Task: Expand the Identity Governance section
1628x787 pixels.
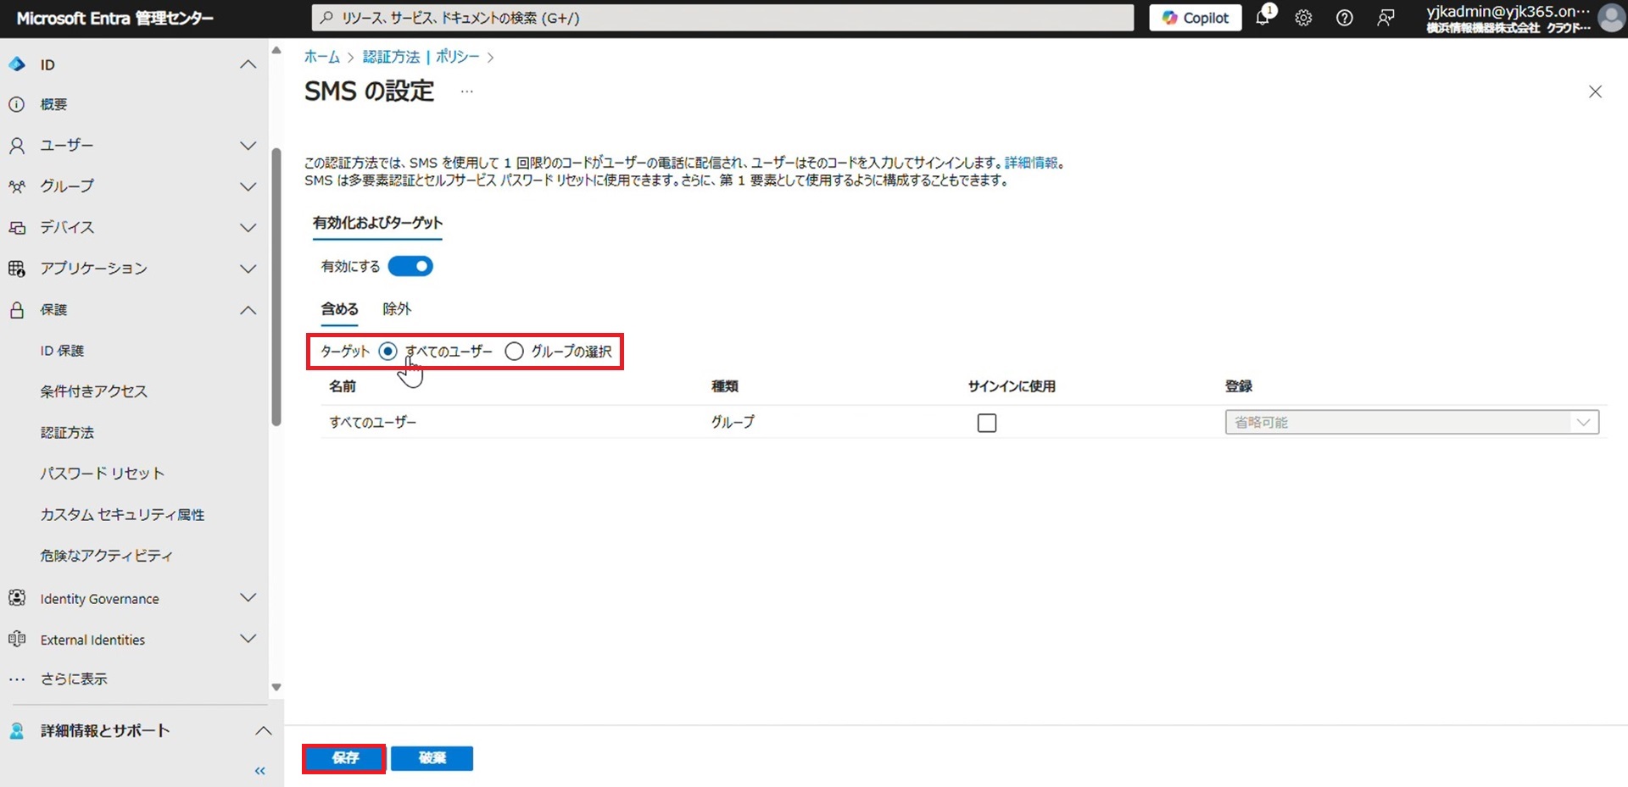Action: click(248, 598)
